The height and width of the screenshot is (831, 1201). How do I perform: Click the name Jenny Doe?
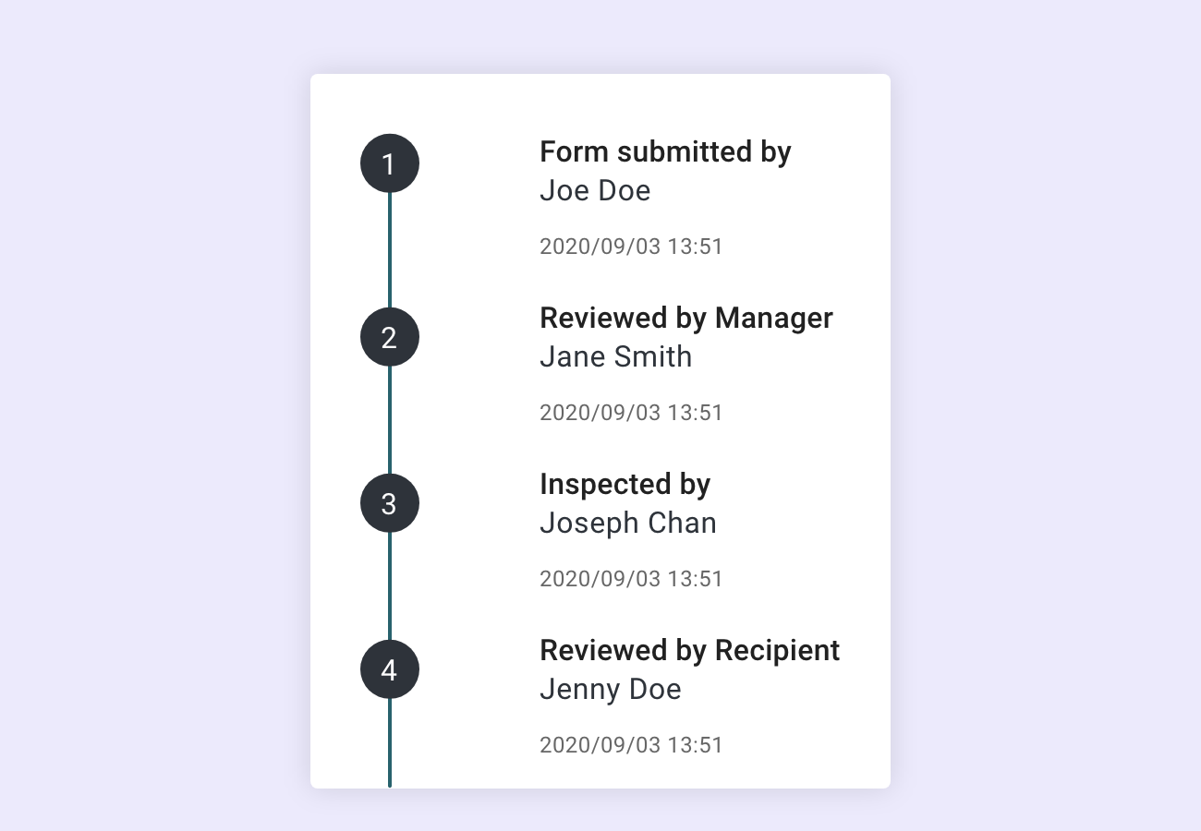[x=611, y=690]
